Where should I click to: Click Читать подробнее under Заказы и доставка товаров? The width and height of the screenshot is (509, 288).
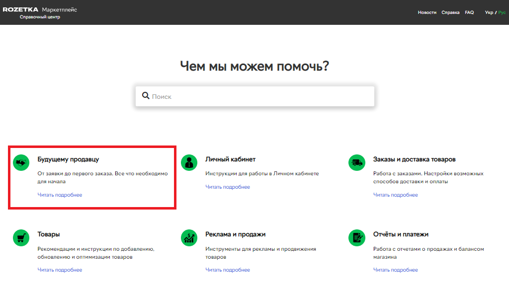coord(396,195)
